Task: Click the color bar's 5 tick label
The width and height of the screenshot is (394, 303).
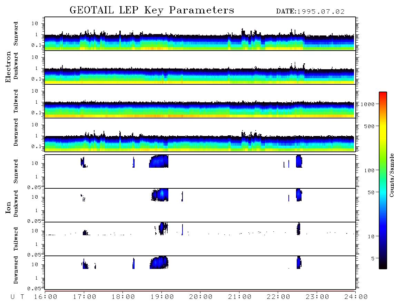Action: (373, 258)
